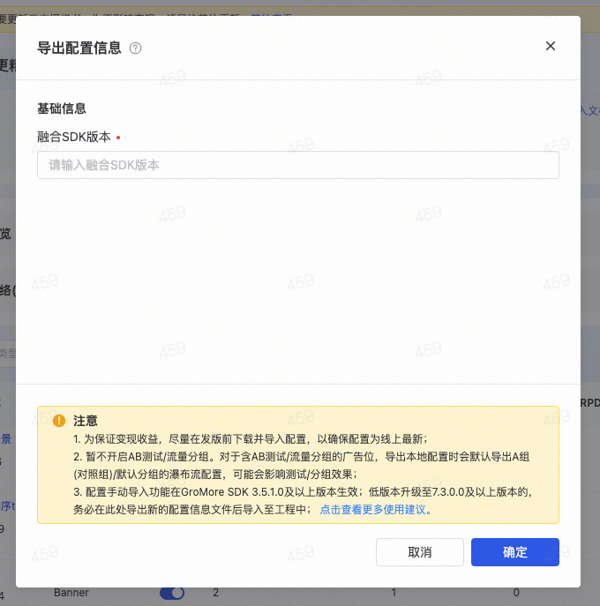The width and height of the screenshot is (600, 606).
Task: Click the 融合SDK版本 field label
Action: [x=74, y=138]
